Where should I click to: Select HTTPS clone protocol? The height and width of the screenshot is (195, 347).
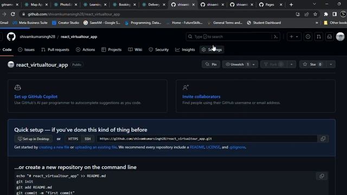[73, 139]
